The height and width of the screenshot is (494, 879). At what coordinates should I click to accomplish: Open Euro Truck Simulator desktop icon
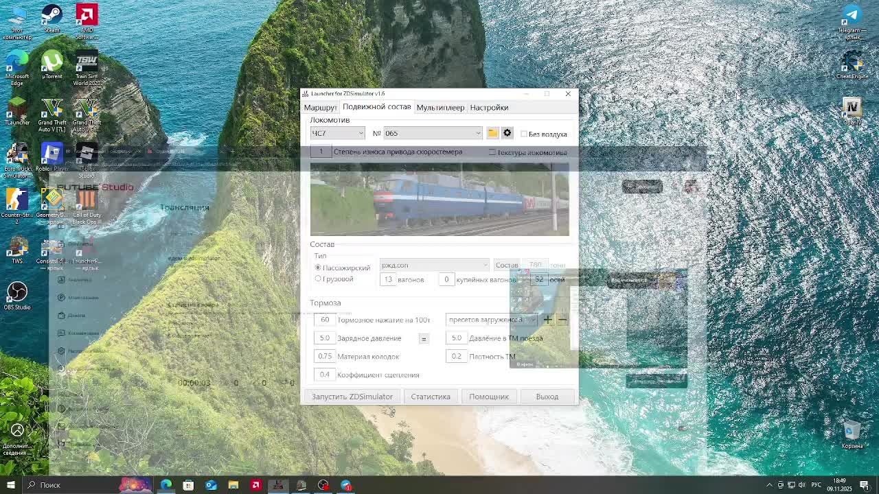coord(17,160)
